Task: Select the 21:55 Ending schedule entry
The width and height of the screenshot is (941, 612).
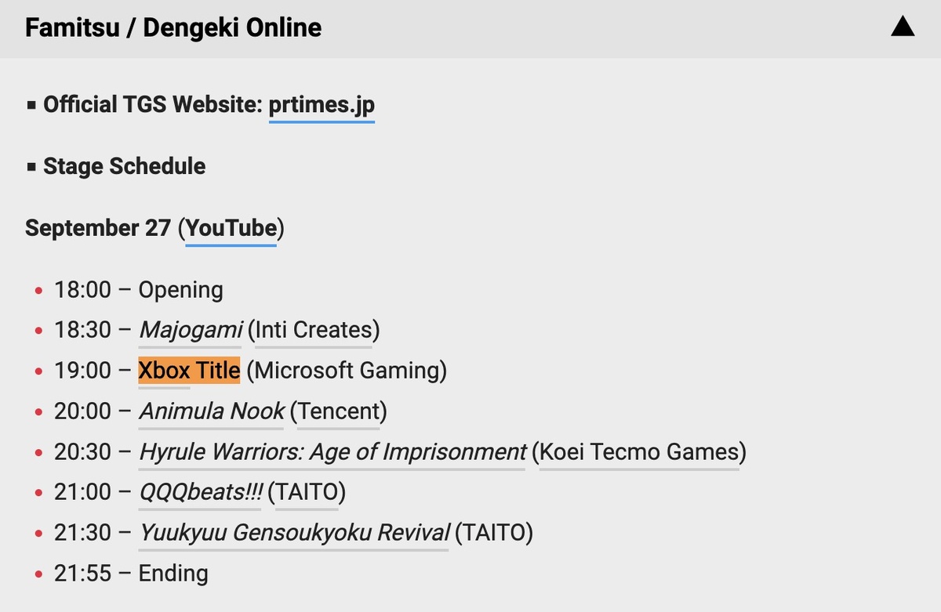Action: coord(131,574)
